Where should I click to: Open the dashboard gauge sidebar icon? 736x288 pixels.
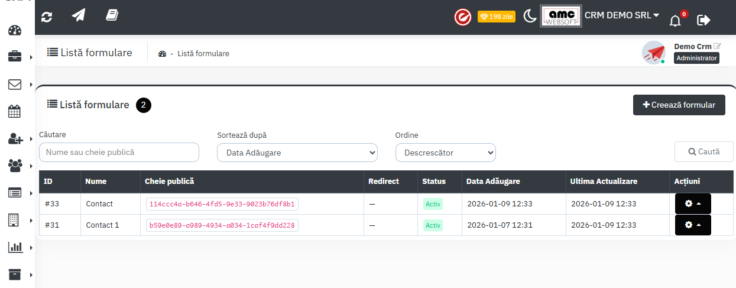[15, 31]
